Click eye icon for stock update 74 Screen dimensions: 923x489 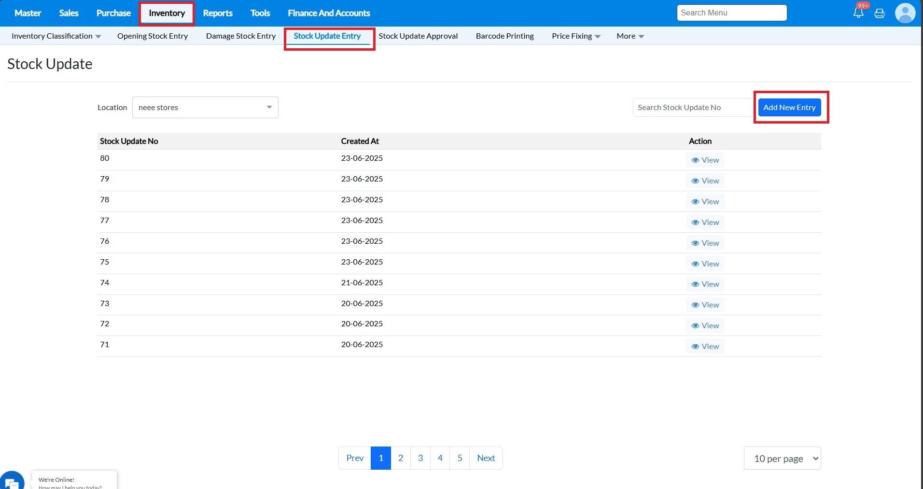click(x=695, y=284)
